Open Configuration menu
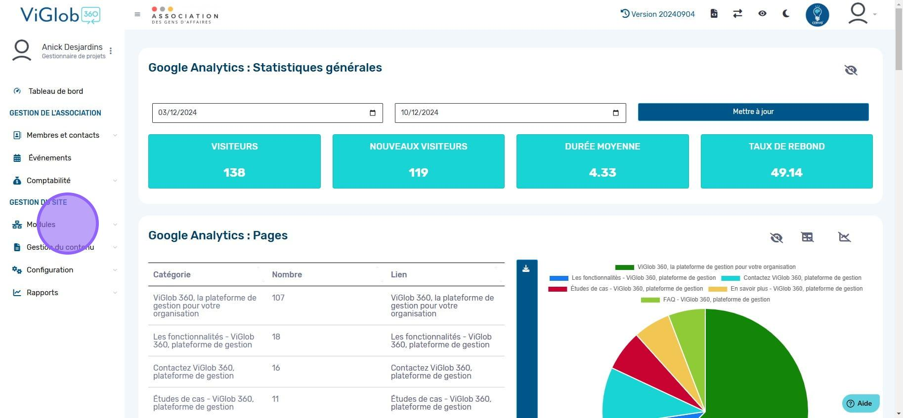Image resolution: width=903 pixels, height=418 pixels. click(50, 269)
